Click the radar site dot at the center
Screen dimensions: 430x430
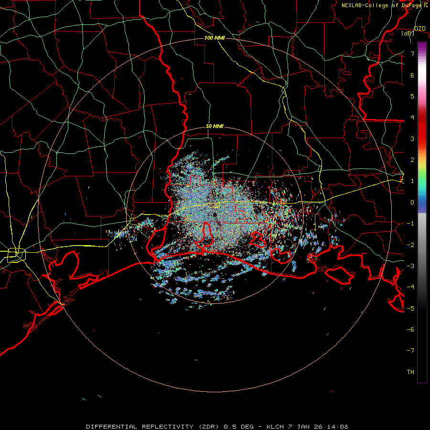click(x=215, y=215)
